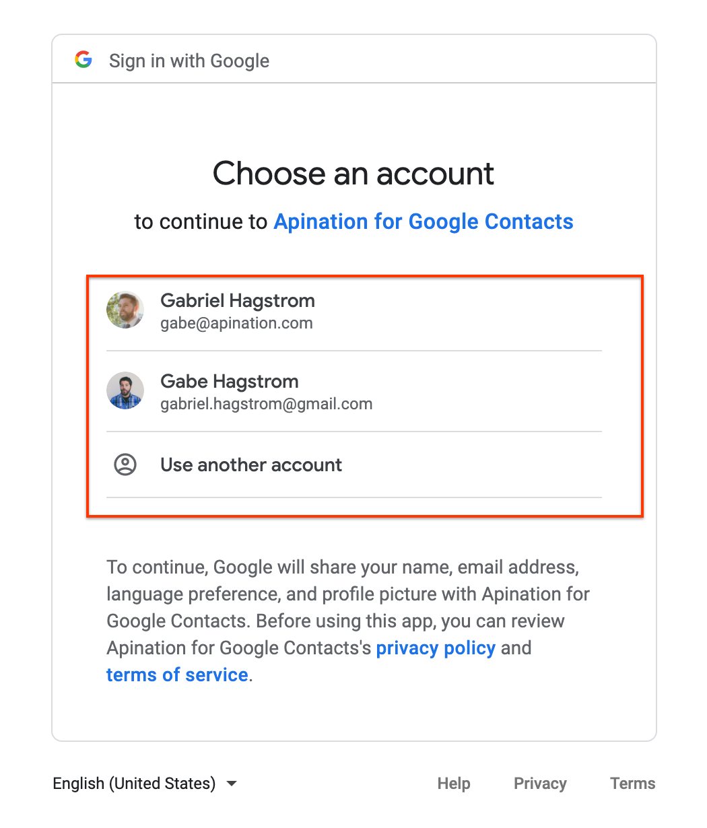Expand the language dropdown arrow
This screenshot has width=707, height=828.
coord(232,784)
